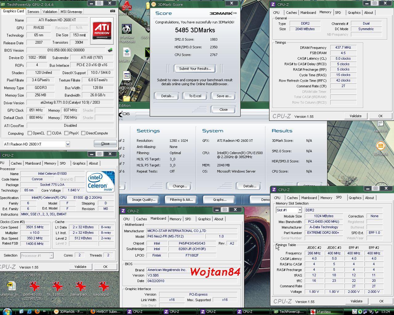Enable the PhysX checkbox in GPU-Z
The height and width of the screenshot is (315, 394).
pyautogui.click(x=66, y=133)
